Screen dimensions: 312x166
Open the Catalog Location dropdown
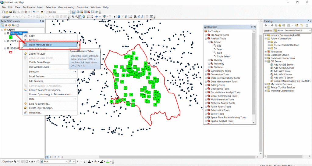310,30
